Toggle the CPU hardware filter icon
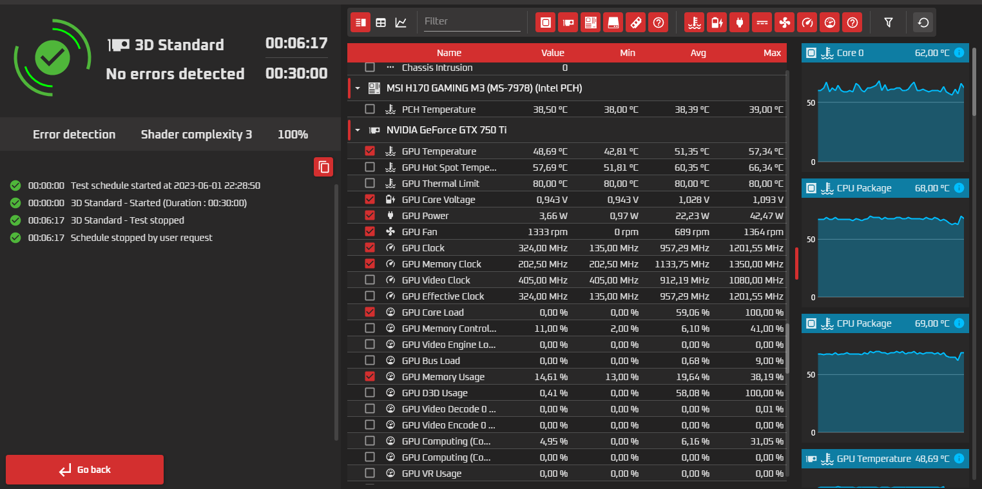 [x=546, y=23]
